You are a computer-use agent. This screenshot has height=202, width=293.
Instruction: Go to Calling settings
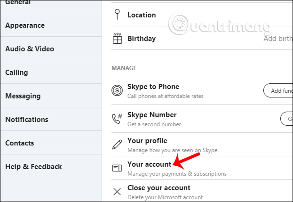tap(16, 73)
